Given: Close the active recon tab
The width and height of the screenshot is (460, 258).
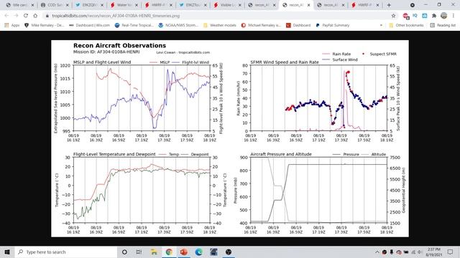Looking at the screenshot, I should point(308,5).
